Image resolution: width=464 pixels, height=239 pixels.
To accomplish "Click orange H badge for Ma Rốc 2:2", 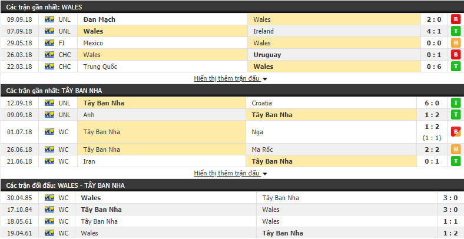I will point(456,150).
